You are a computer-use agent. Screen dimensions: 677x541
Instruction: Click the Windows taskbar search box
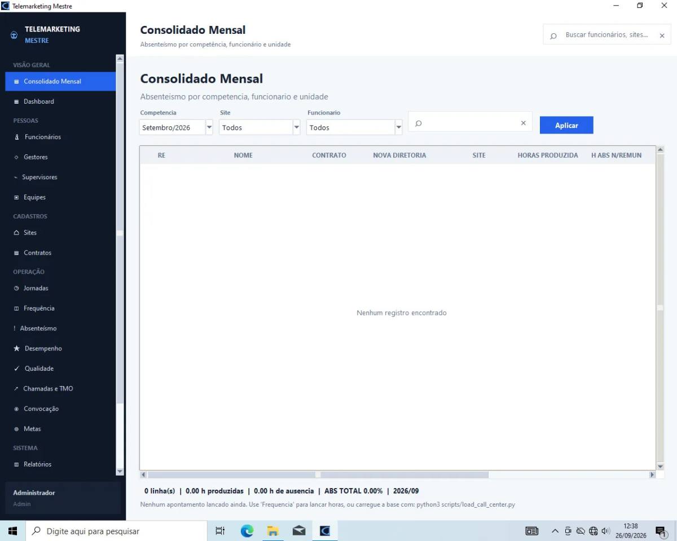tap(116, 531)
